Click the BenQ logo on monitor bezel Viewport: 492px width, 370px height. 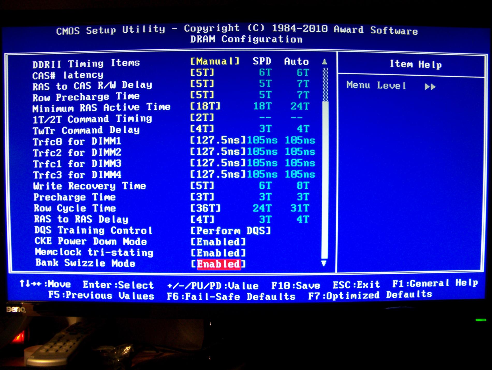(x=16, y=309)
